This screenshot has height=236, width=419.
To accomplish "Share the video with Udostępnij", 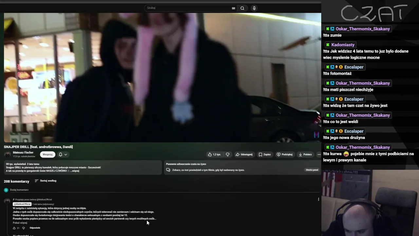I will click(244, 154).
